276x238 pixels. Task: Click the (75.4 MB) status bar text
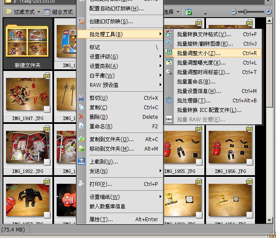13,229
